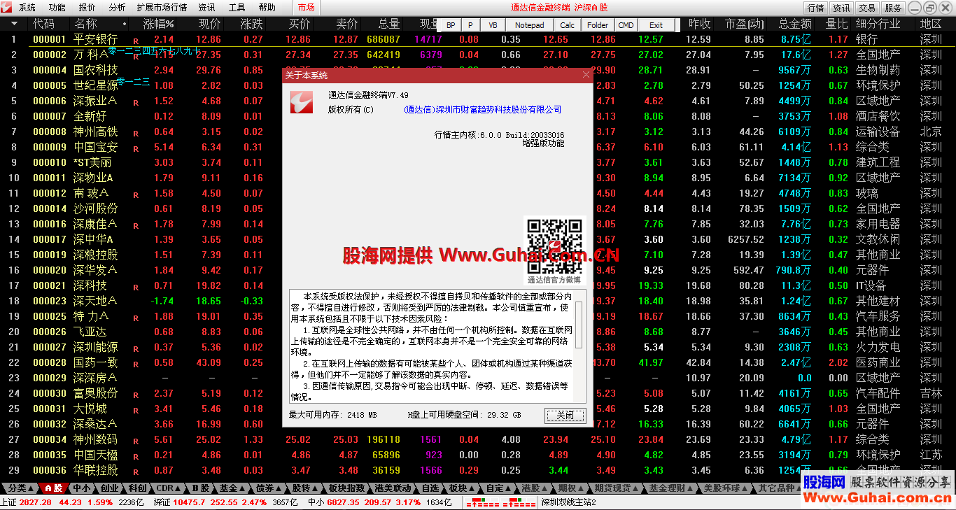956x510 pixels.
Task: Open the 扩展市场行情 menu
Action: 162,8
